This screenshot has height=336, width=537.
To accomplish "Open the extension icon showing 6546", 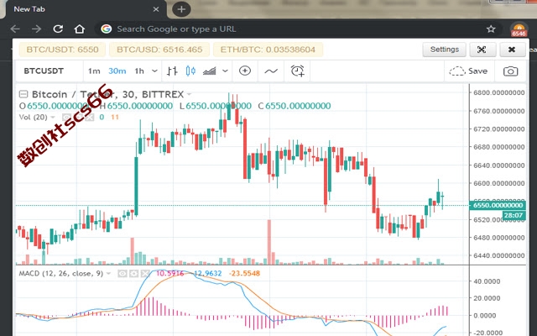I will click(519, 30).
